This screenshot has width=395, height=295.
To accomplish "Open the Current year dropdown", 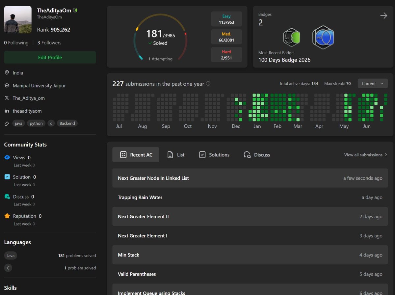I will [x=373, y=83].
